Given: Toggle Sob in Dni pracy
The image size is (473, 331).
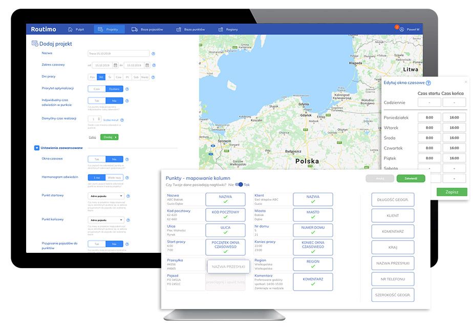Looking at the screenshot, I should [x=136, y=77].
